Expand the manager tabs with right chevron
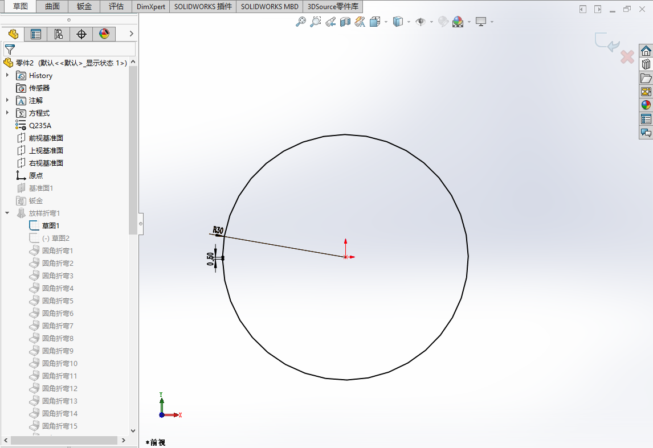The image size is (653, 448). [131, 34]
